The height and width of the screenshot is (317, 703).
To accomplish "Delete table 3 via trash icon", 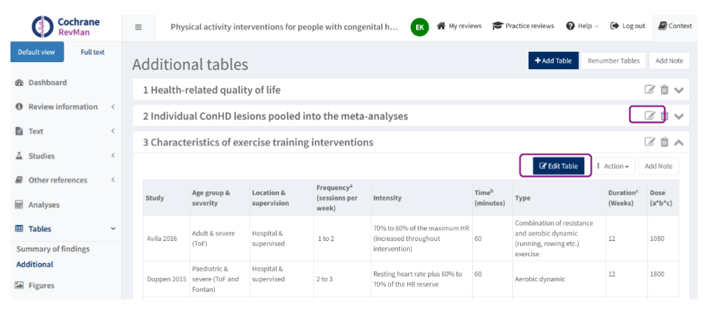I will 665,142.
